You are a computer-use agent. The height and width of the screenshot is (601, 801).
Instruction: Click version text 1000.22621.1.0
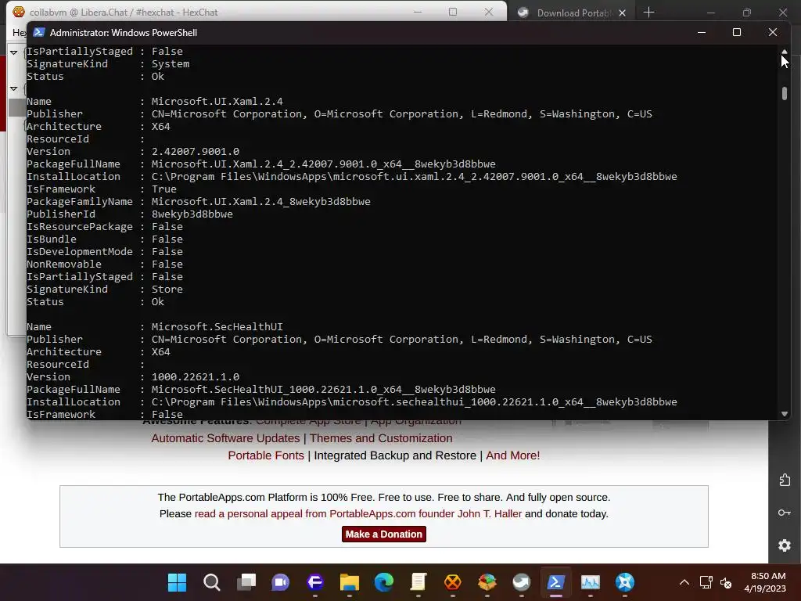(195, 376)
